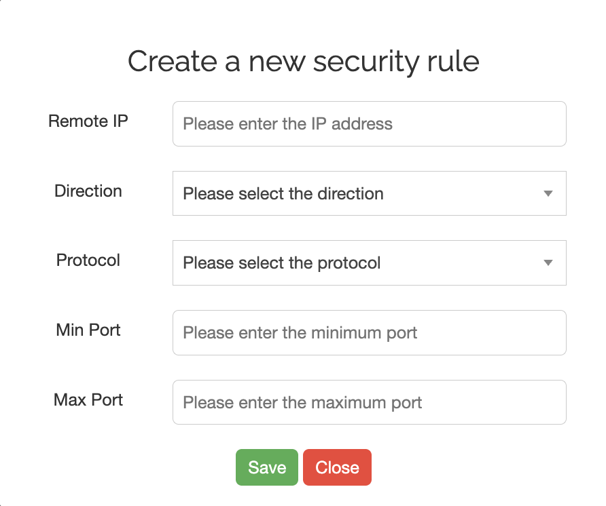Click the 'Create a new security rule' heading
Viewport: 606px width, 506px height.
click(303, 62)
